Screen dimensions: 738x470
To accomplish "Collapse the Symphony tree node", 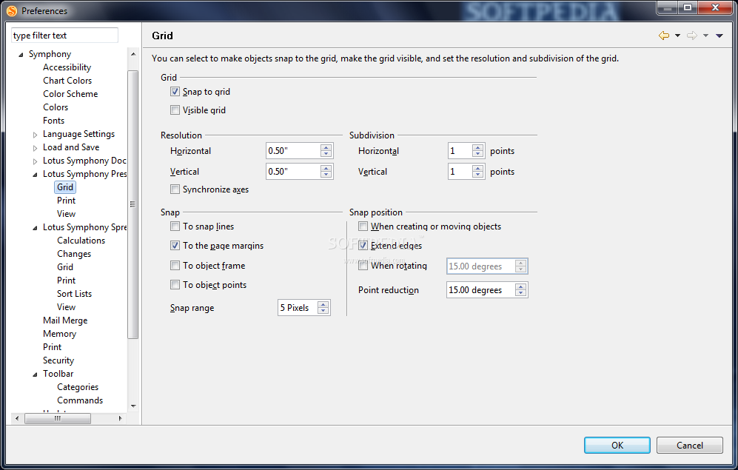I will point(21,55).
